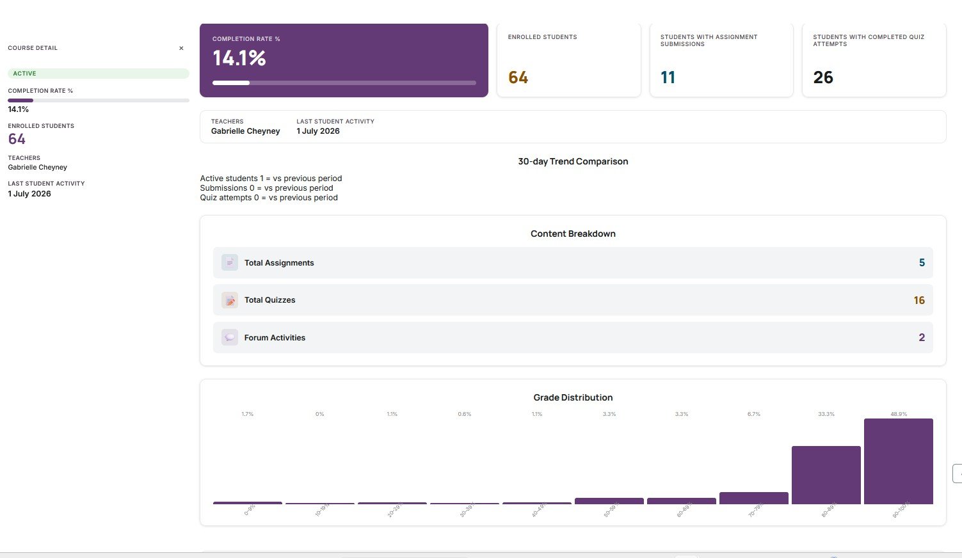Click the collapsed side handle at right edge
The height and width of the screenshot is (558, 962).
958,474
